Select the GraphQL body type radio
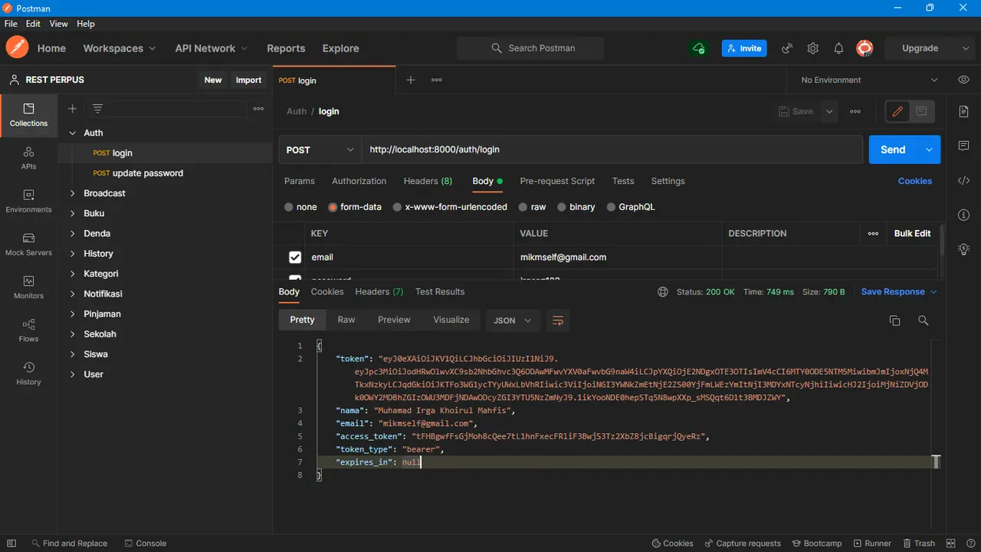981x552 pixels. pyautogui.click(x=611, y=207)
